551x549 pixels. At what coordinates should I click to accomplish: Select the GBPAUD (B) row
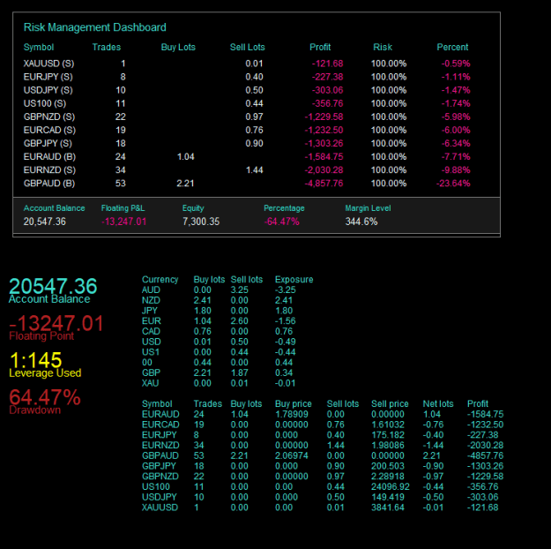click(x=247, y=184)
